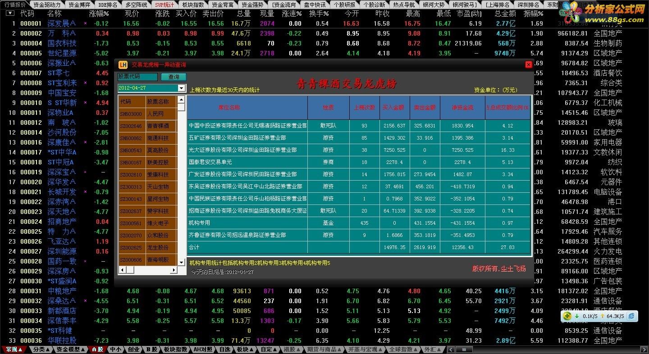Screen dimensions: 649x354
Task: Click code SZ002610 in the stock list
Action: pos(132,175)
